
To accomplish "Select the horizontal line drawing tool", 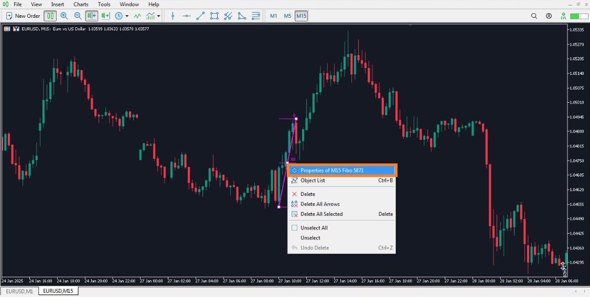I will coord(186,16).
